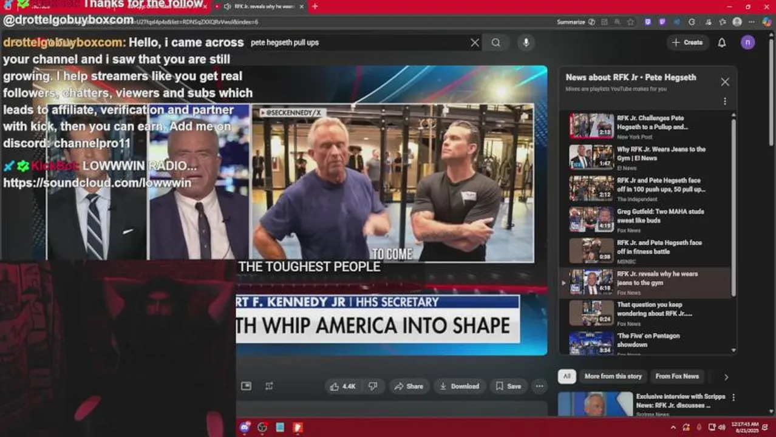
Task: Click the YouTube search magnifier button
Action: (496, 42)
